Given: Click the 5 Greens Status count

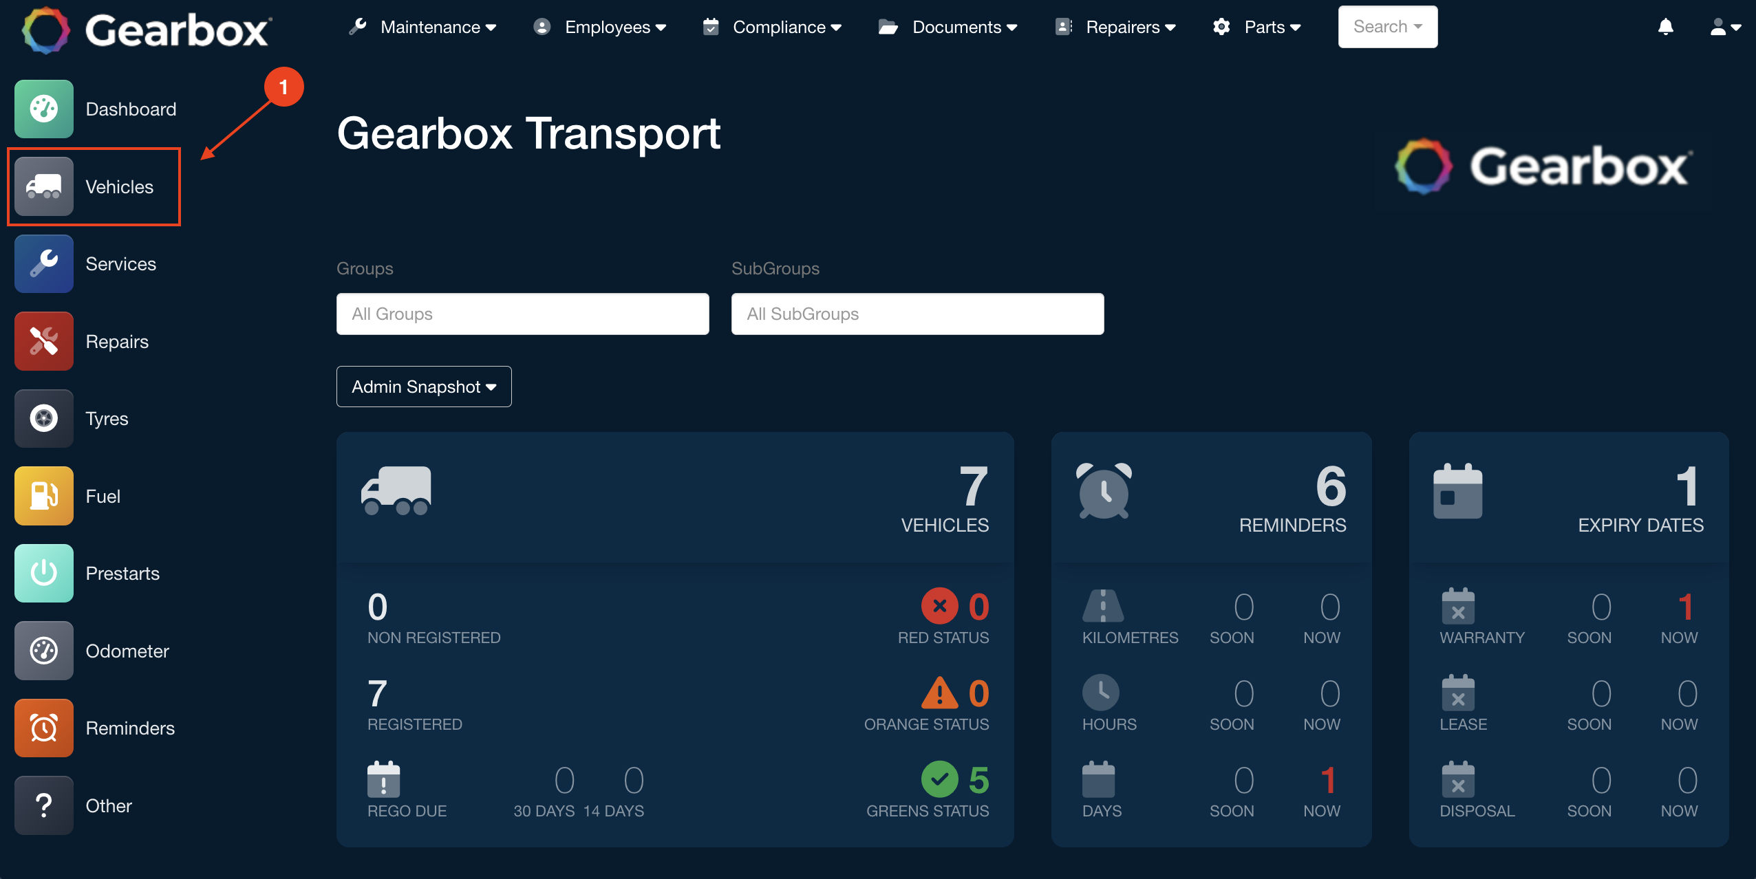Looking at the screenshot, I should coord(978,780).
